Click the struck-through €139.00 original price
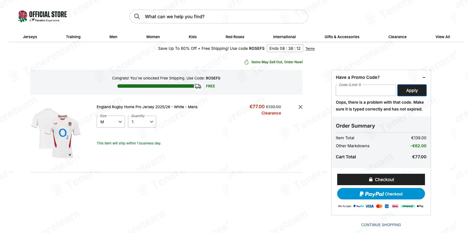 click(x=274, y=107)
